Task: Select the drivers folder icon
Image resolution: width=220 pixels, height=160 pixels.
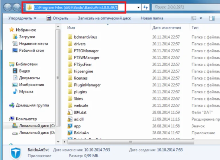Action: pos(70,44)
